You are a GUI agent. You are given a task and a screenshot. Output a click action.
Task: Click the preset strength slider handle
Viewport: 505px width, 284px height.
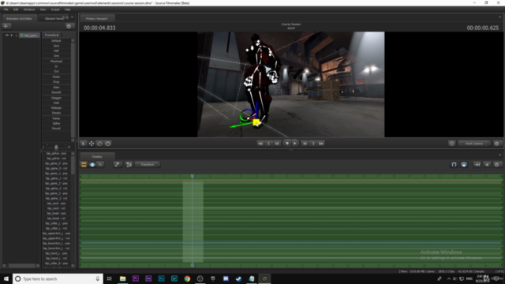(56, 147)
